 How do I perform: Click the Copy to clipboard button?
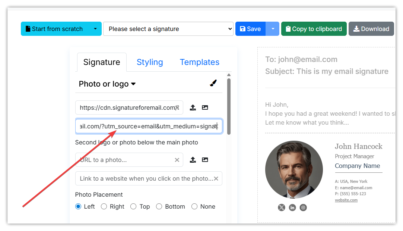[314, 29]
